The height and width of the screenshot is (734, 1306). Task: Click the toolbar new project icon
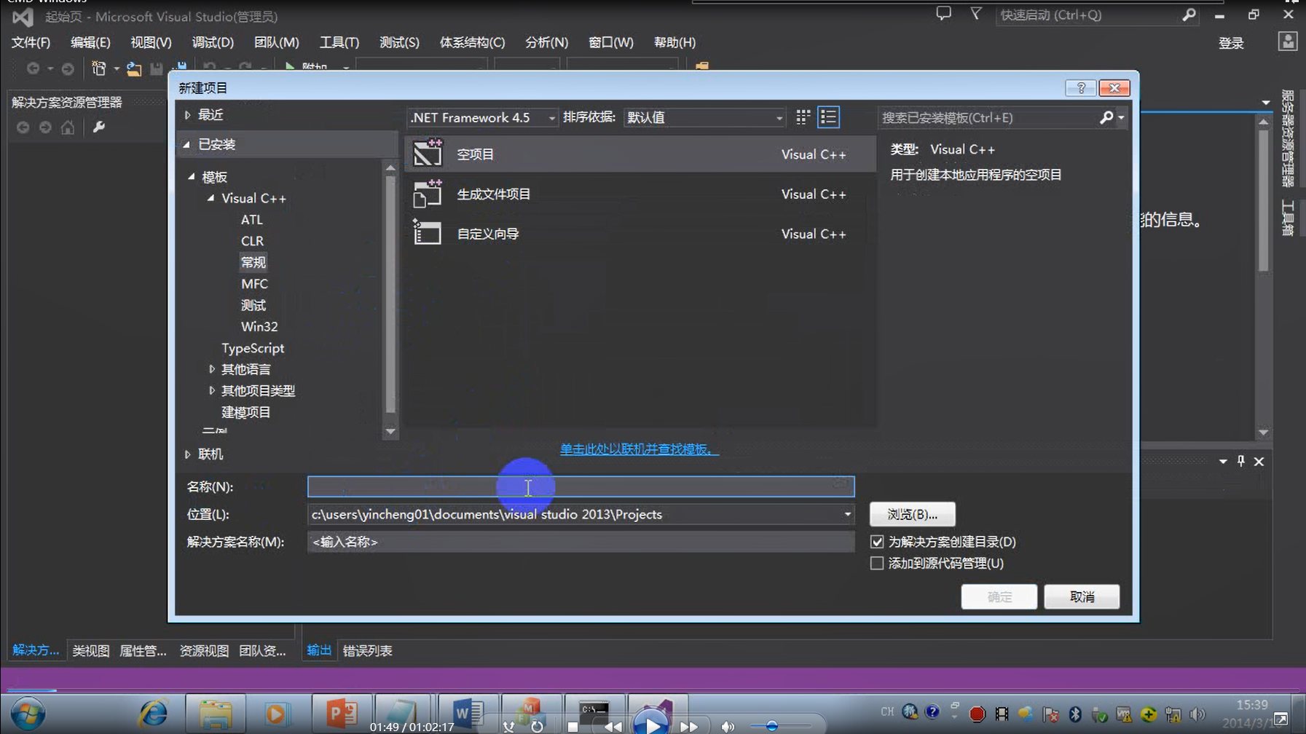point(98,68)
